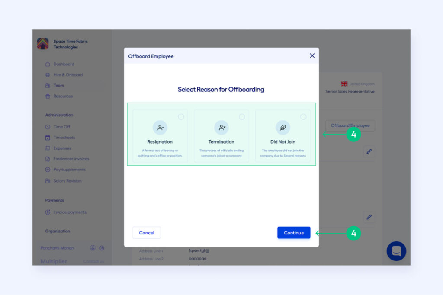
Task: Click the Invoice payments icon
Action: pyautogui.click(x=49, y=212)
